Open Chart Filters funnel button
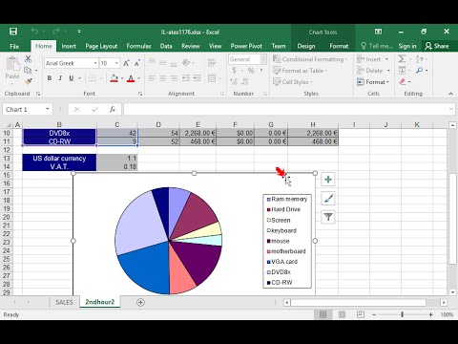This screenshot has height=344, width=458. pyautogui.click(x=328, y=217)
